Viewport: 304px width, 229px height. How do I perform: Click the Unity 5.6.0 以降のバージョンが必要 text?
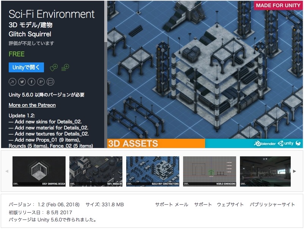click(47, 95)
